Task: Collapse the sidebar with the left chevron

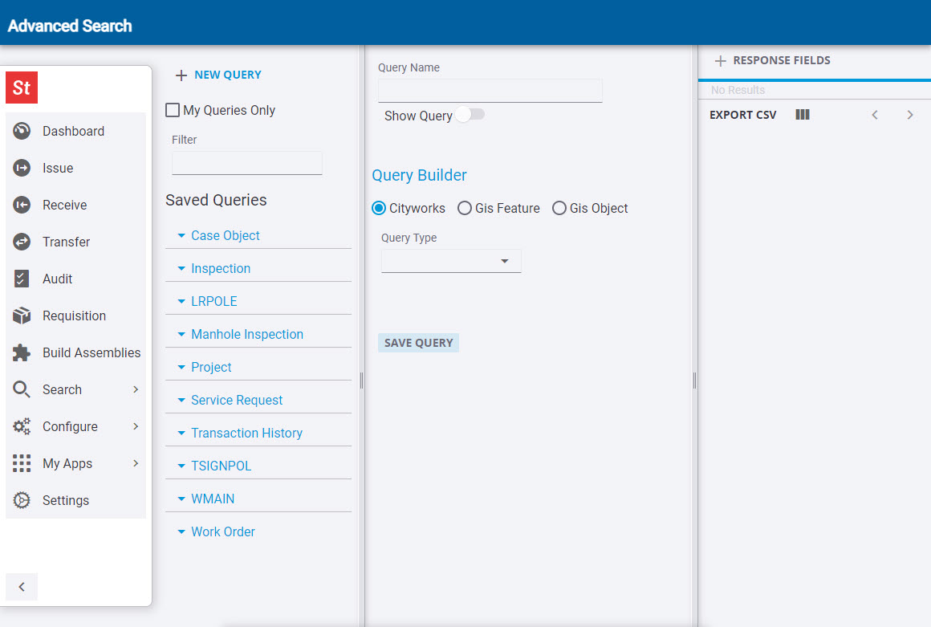Action: 22,587
